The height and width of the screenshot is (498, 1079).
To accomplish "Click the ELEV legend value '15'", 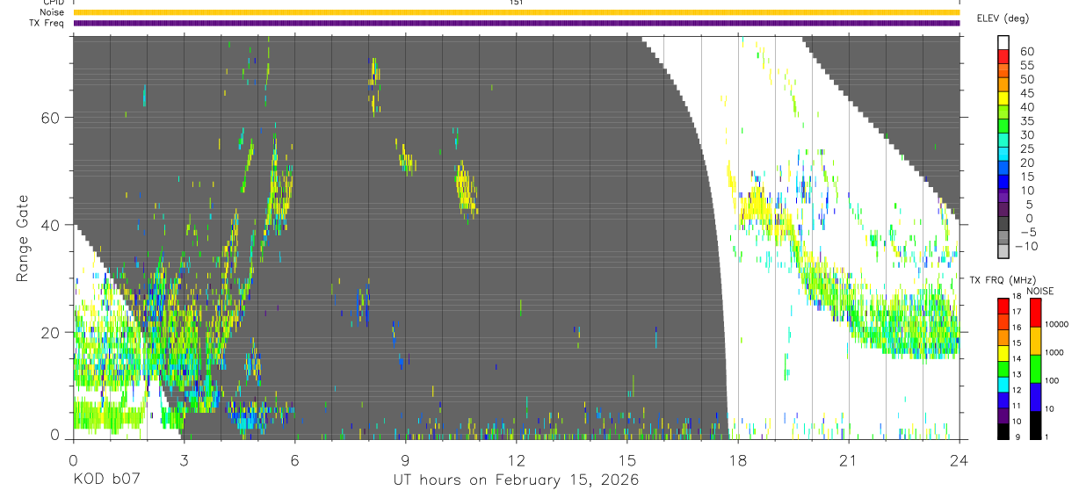I will (x=1026, y=177).
